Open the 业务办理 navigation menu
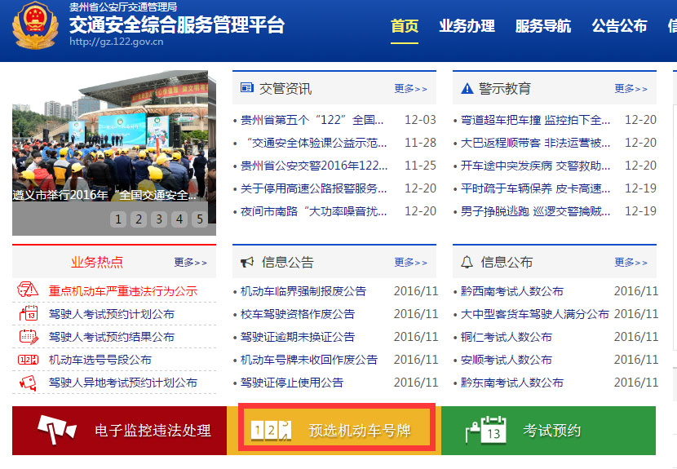Screen dimensions: 677x469 point(467,26)
